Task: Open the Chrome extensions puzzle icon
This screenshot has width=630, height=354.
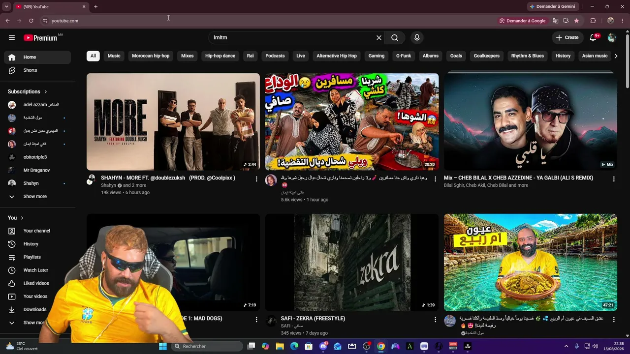Action: (x=593, y=21)
